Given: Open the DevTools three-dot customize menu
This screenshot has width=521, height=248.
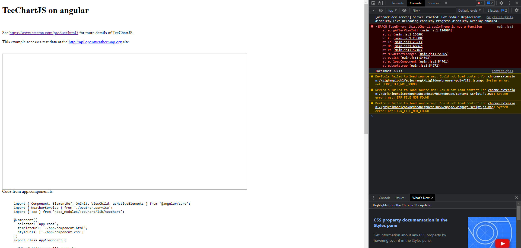Looking at the screenshot, I should coord(509,3).
